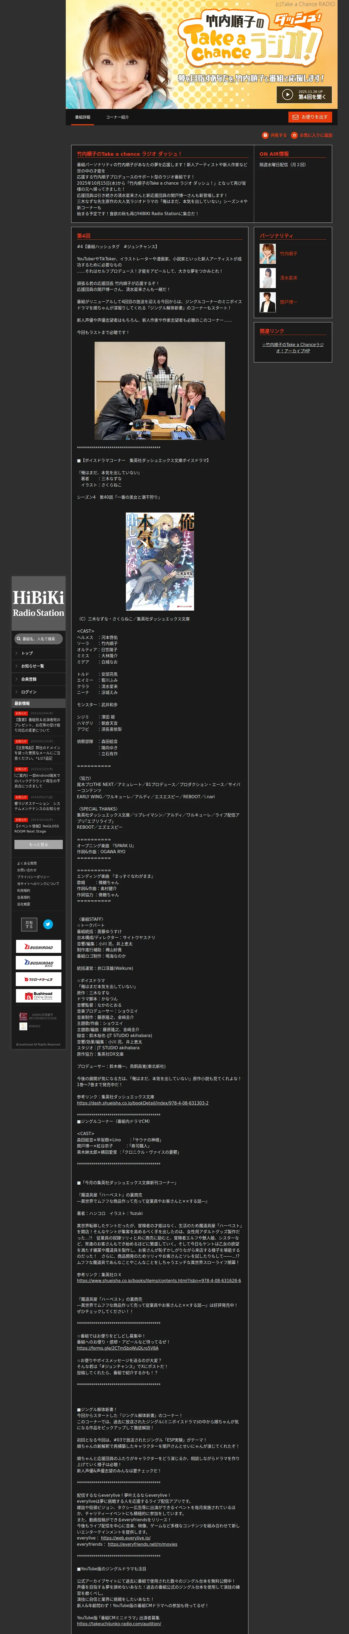
Task: Open the トップ sidebar menu item
Action: click(38, 653)
